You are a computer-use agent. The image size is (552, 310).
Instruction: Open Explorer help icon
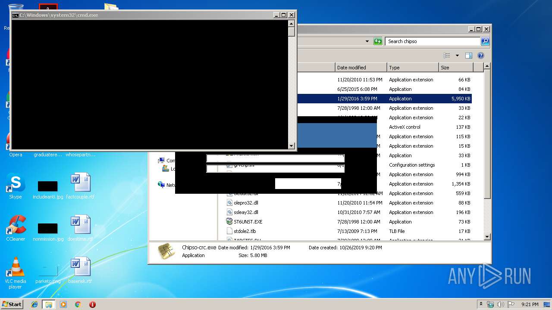[481, 56]
